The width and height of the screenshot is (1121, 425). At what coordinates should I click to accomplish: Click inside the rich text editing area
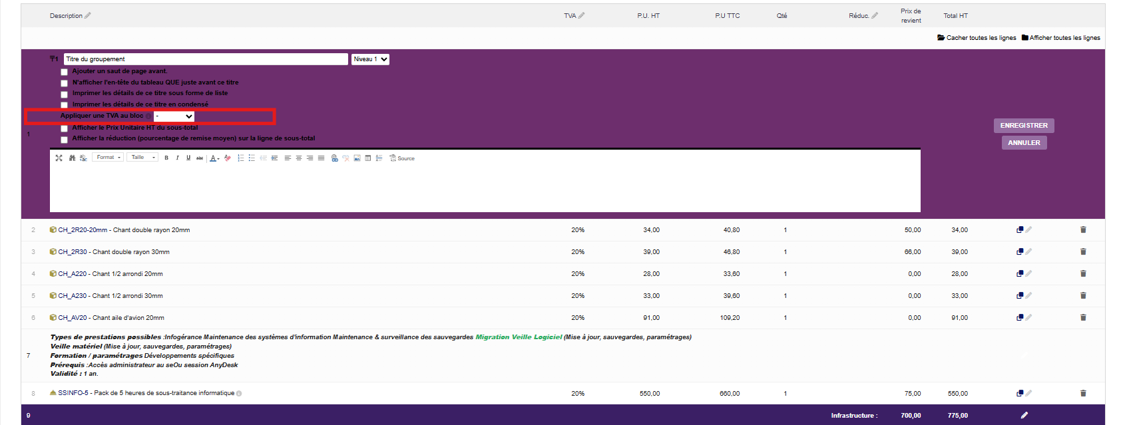(485, 188)
